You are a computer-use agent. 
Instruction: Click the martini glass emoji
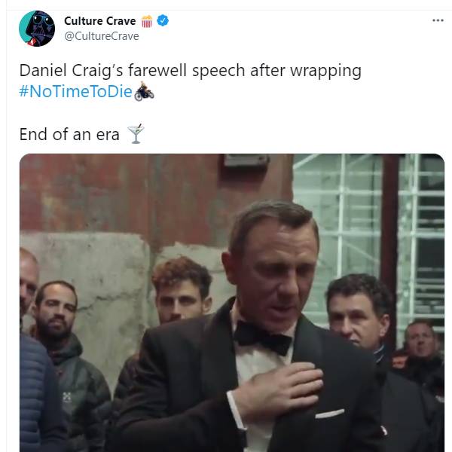coord(136,134)
